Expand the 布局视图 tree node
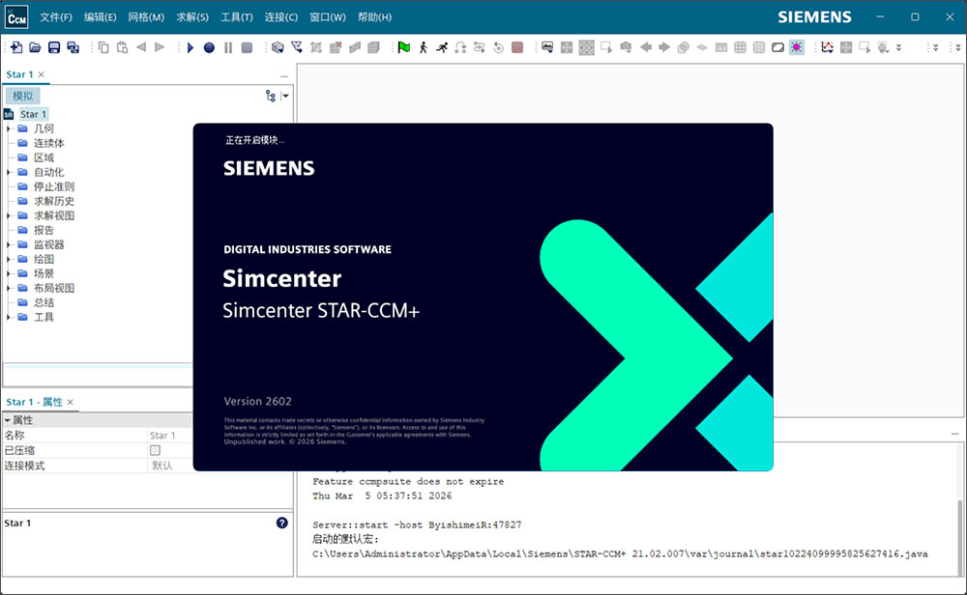The image size is (967, 595). 9,288
